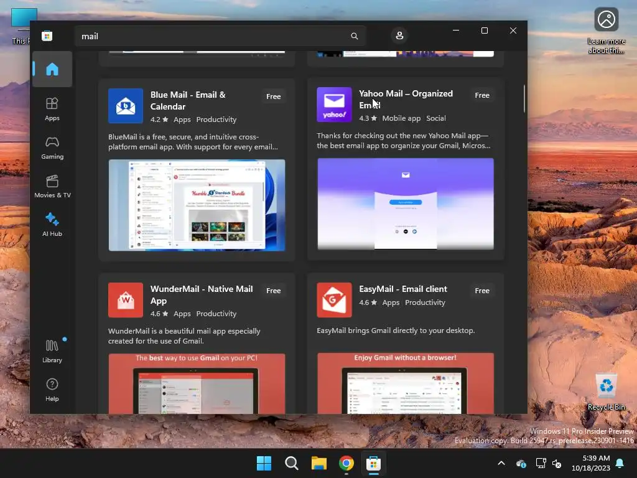Screen dimensions: 637x478
Task: Click the search magnifier icon in search box
Action: click(x=354, y=36)
